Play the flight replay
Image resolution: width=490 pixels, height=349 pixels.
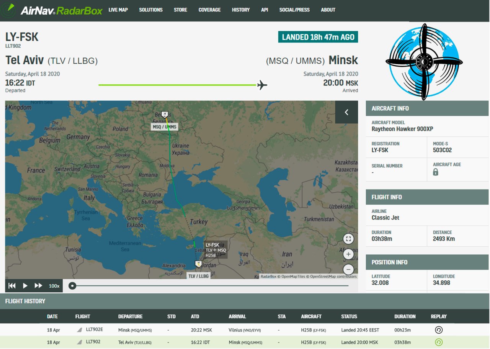point(25,286)
